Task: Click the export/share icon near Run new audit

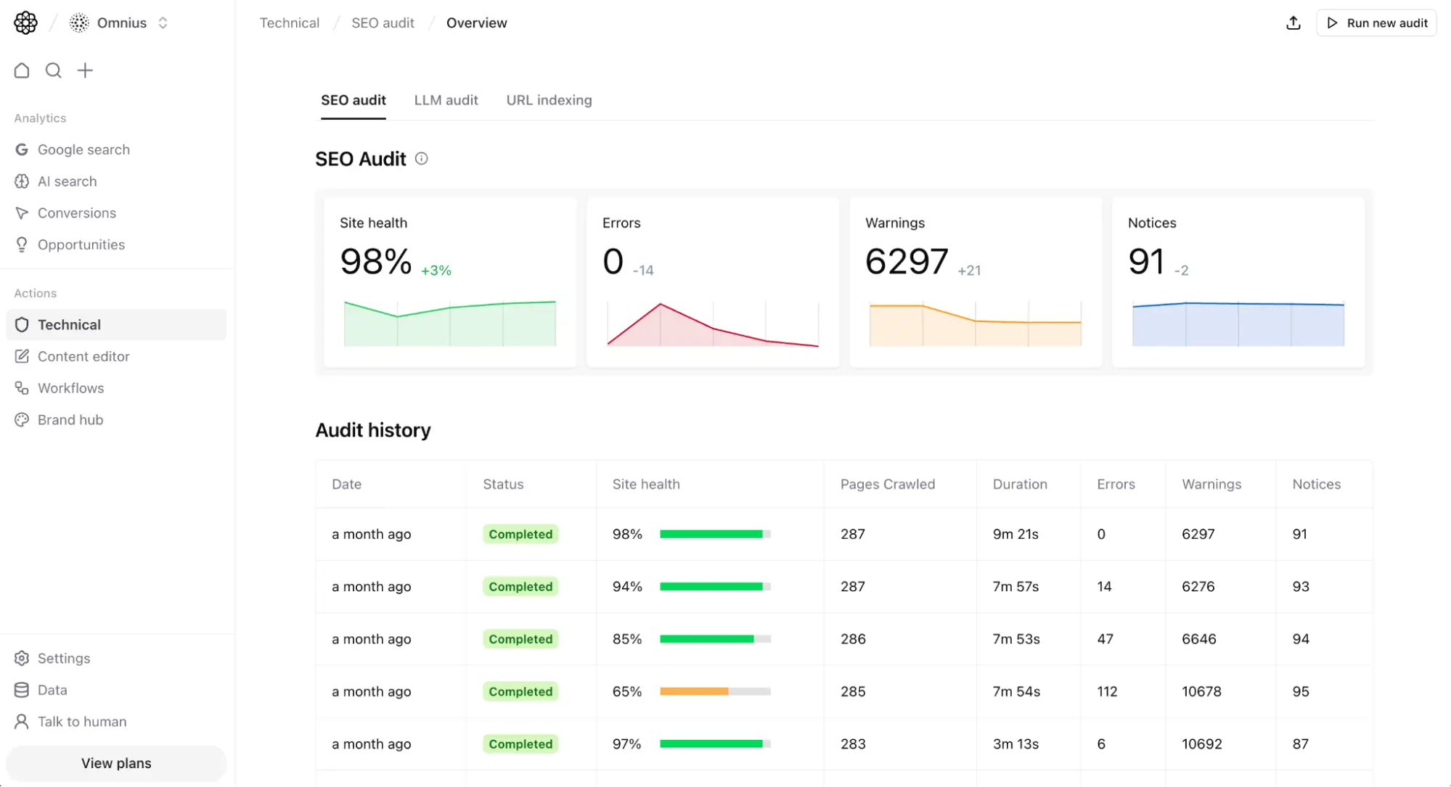Action: coord(1293,22)
